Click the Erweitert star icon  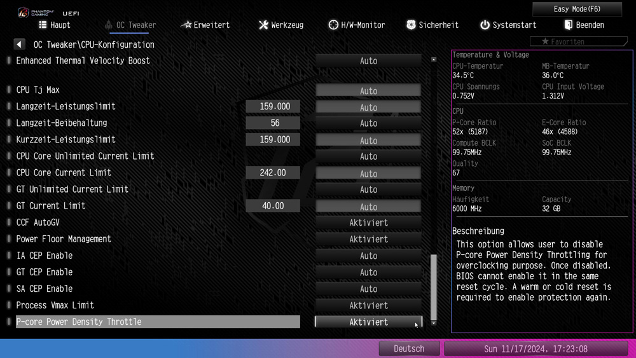186,25
